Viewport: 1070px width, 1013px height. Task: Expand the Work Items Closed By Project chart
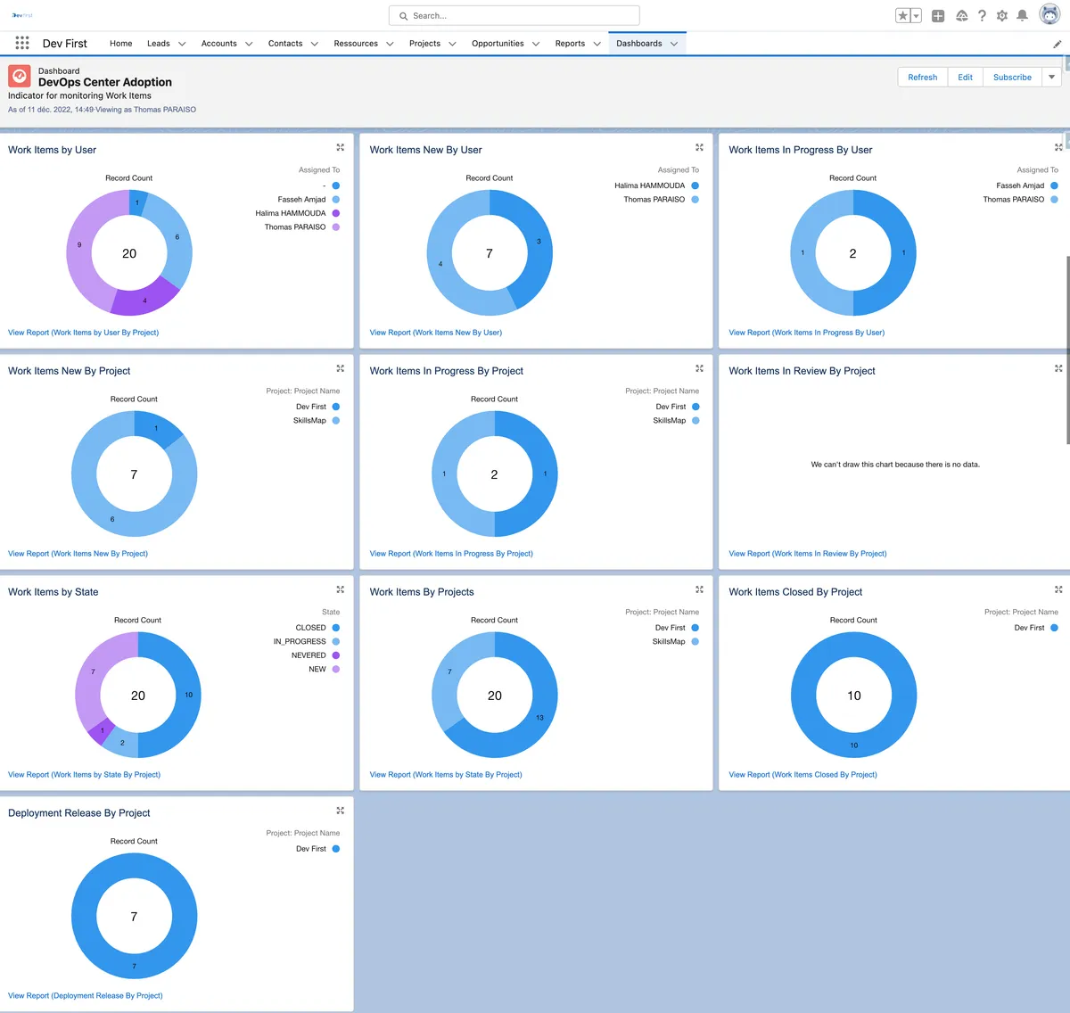coord(1058,589)
